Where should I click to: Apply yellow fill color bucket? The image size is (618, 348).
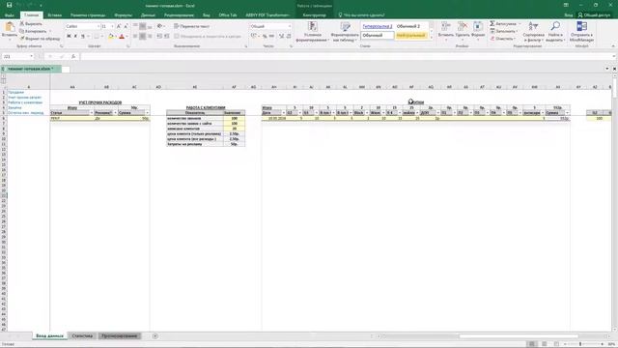click(111, 37)
